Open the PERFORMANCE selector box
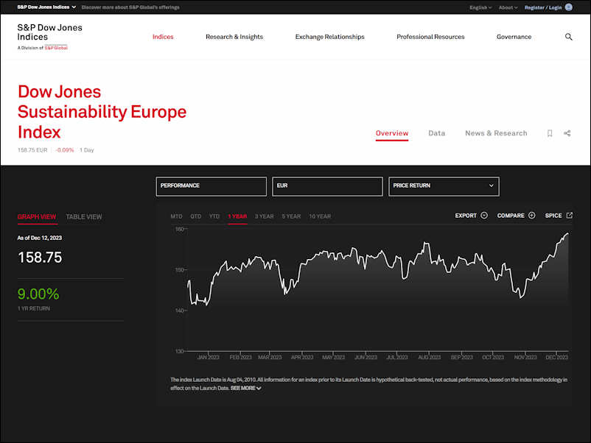This screenshot has height=443, width=591. (211, 186)
